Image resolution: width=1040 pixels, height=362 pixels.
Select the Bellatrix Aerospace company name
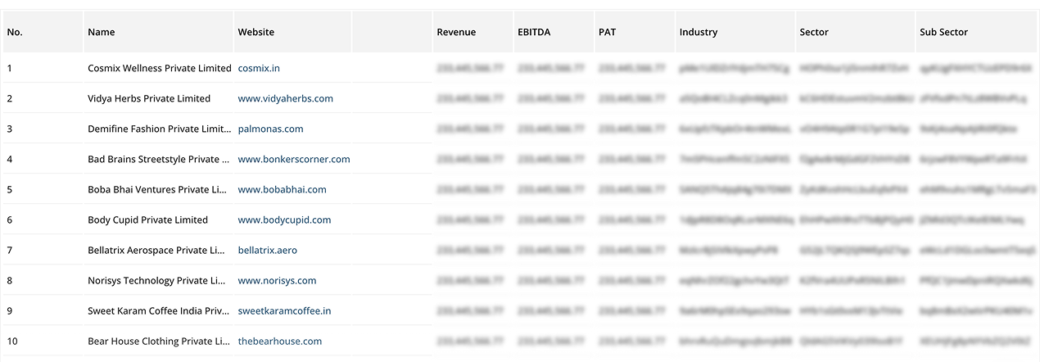coord(156,250)
